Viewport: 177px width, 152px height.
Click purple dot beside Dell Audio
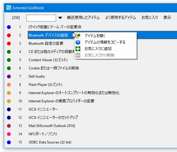pyautogui.click(x=9, y=76)
